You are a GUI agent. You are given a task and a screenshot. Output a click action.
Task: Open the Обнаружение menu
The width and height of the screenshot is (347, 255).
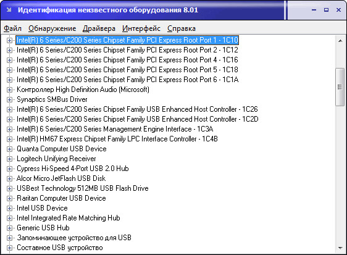click(x=52, y=28)
